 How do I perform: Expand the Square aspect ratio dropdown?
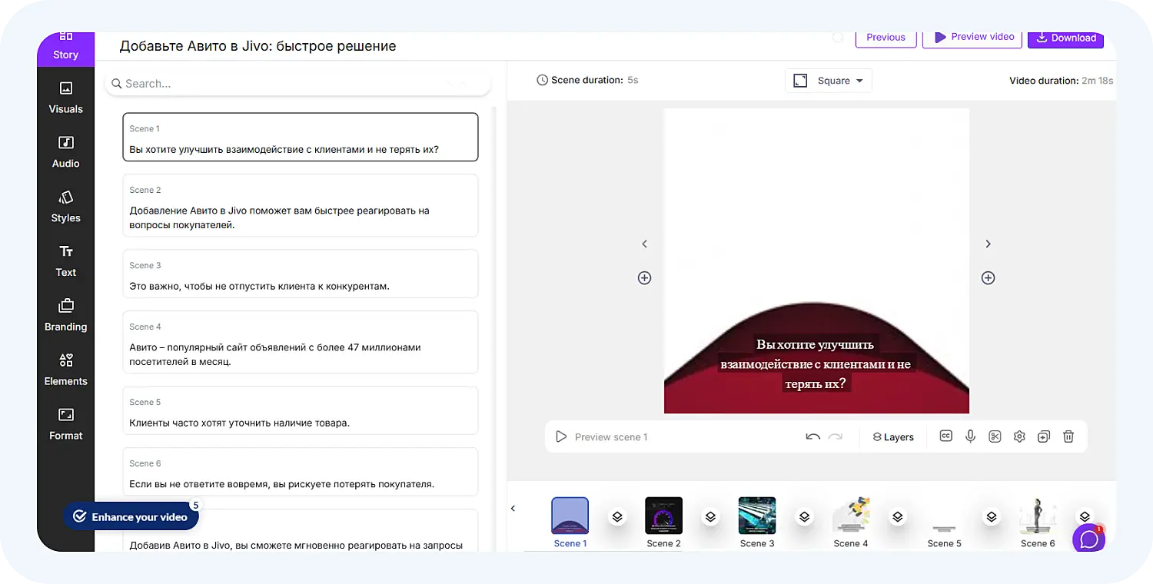point(829,81)
